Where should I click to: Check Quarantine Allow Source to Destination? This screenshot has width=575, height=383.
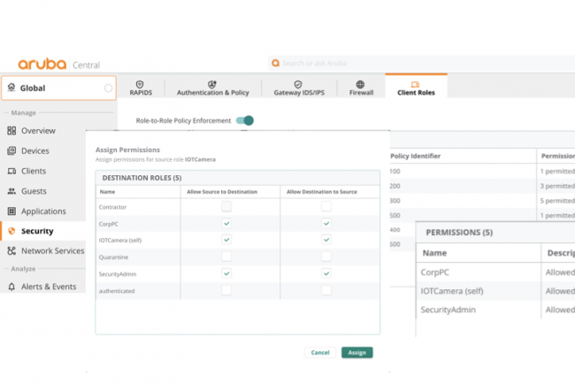coord(226,257)
